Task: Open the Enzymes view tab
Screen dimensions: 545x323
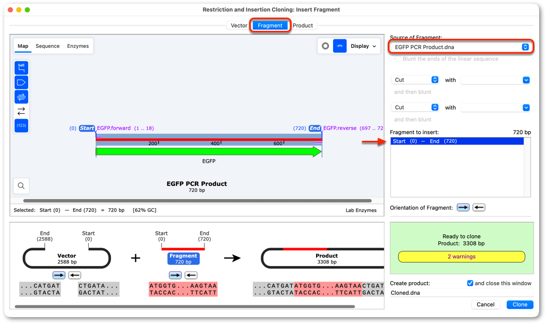Action: (78, 46)
